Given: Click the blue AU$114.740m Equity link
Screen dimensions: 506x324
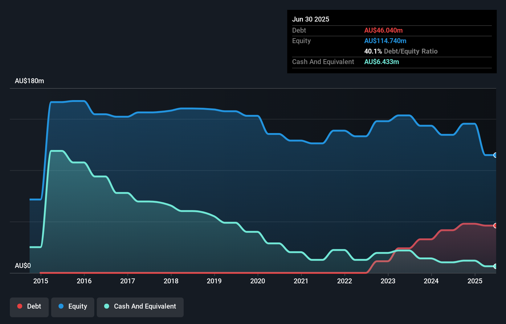Looking at the screenshot, I should [x=385, y=41].
